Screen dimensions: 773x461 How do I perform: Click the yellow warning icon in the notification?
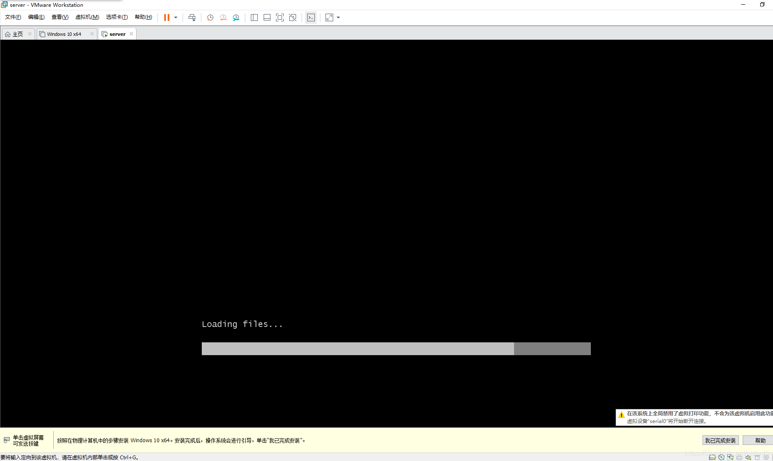tap(622, 414)
